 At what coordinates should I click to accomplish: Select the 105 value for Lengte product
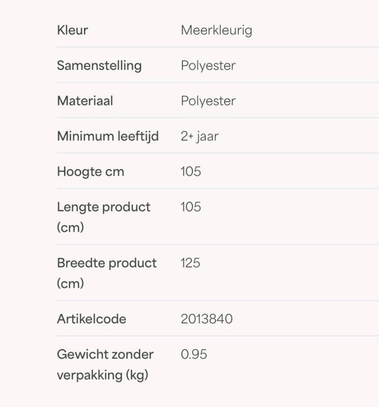coord(191,207)
